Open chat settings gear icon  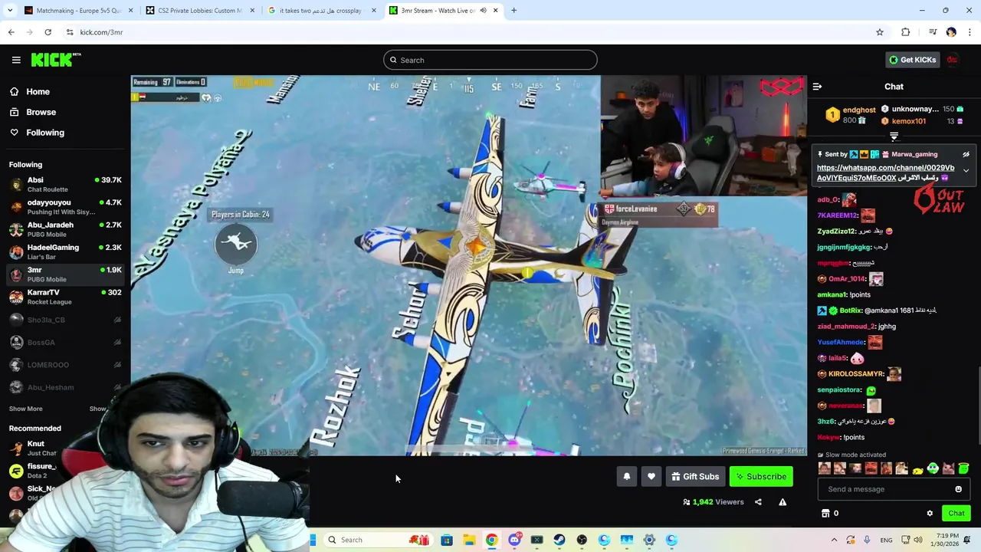tap(930, 514)
